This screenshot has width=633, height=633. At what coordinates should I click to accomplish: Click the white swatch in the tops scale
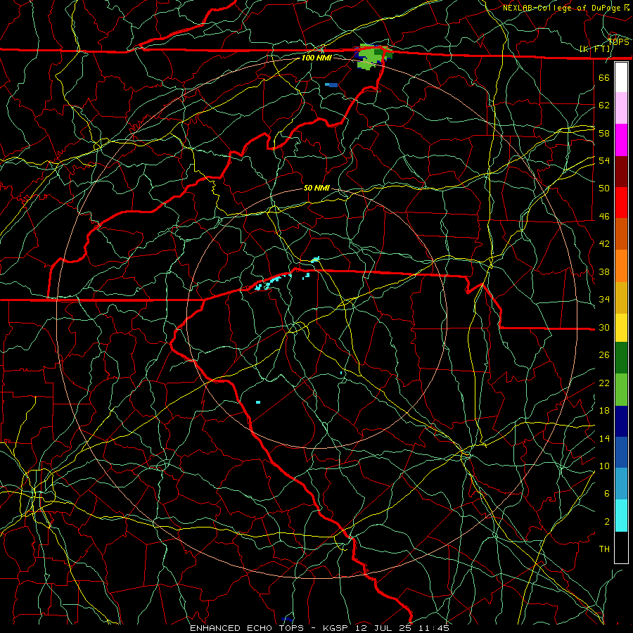(x=621, y=77)
